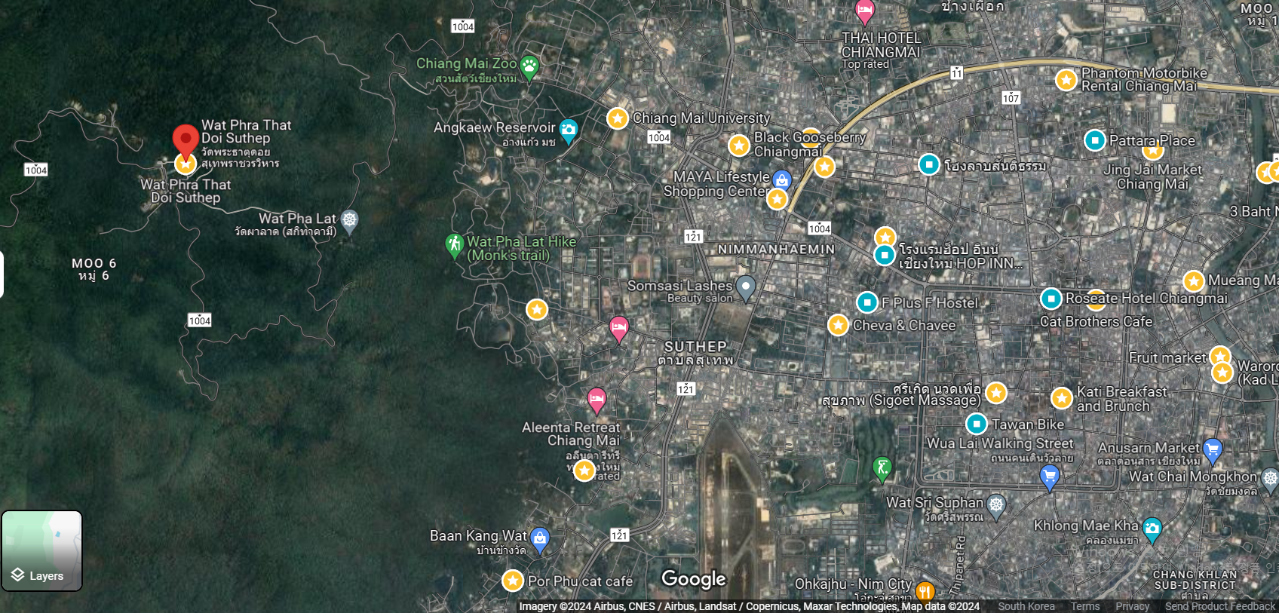Open the Privacy link
1279x613 pixels.
1133,606
